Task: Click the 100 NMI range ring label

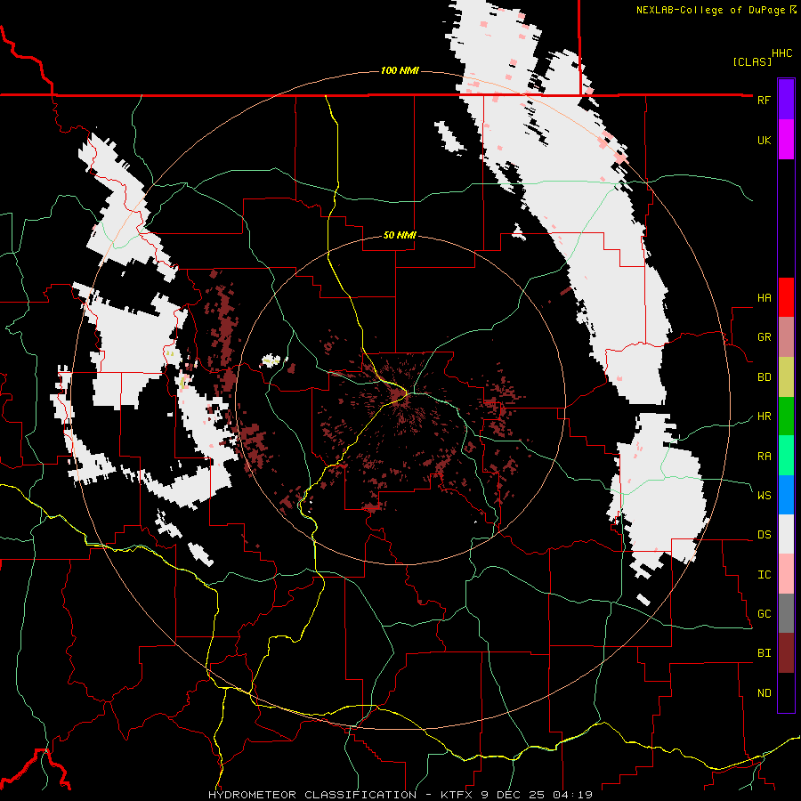Action: (400, 70)
